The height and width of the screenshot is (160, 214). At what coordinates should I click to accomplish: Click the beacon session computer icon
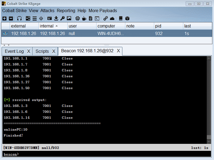(5, 33)
